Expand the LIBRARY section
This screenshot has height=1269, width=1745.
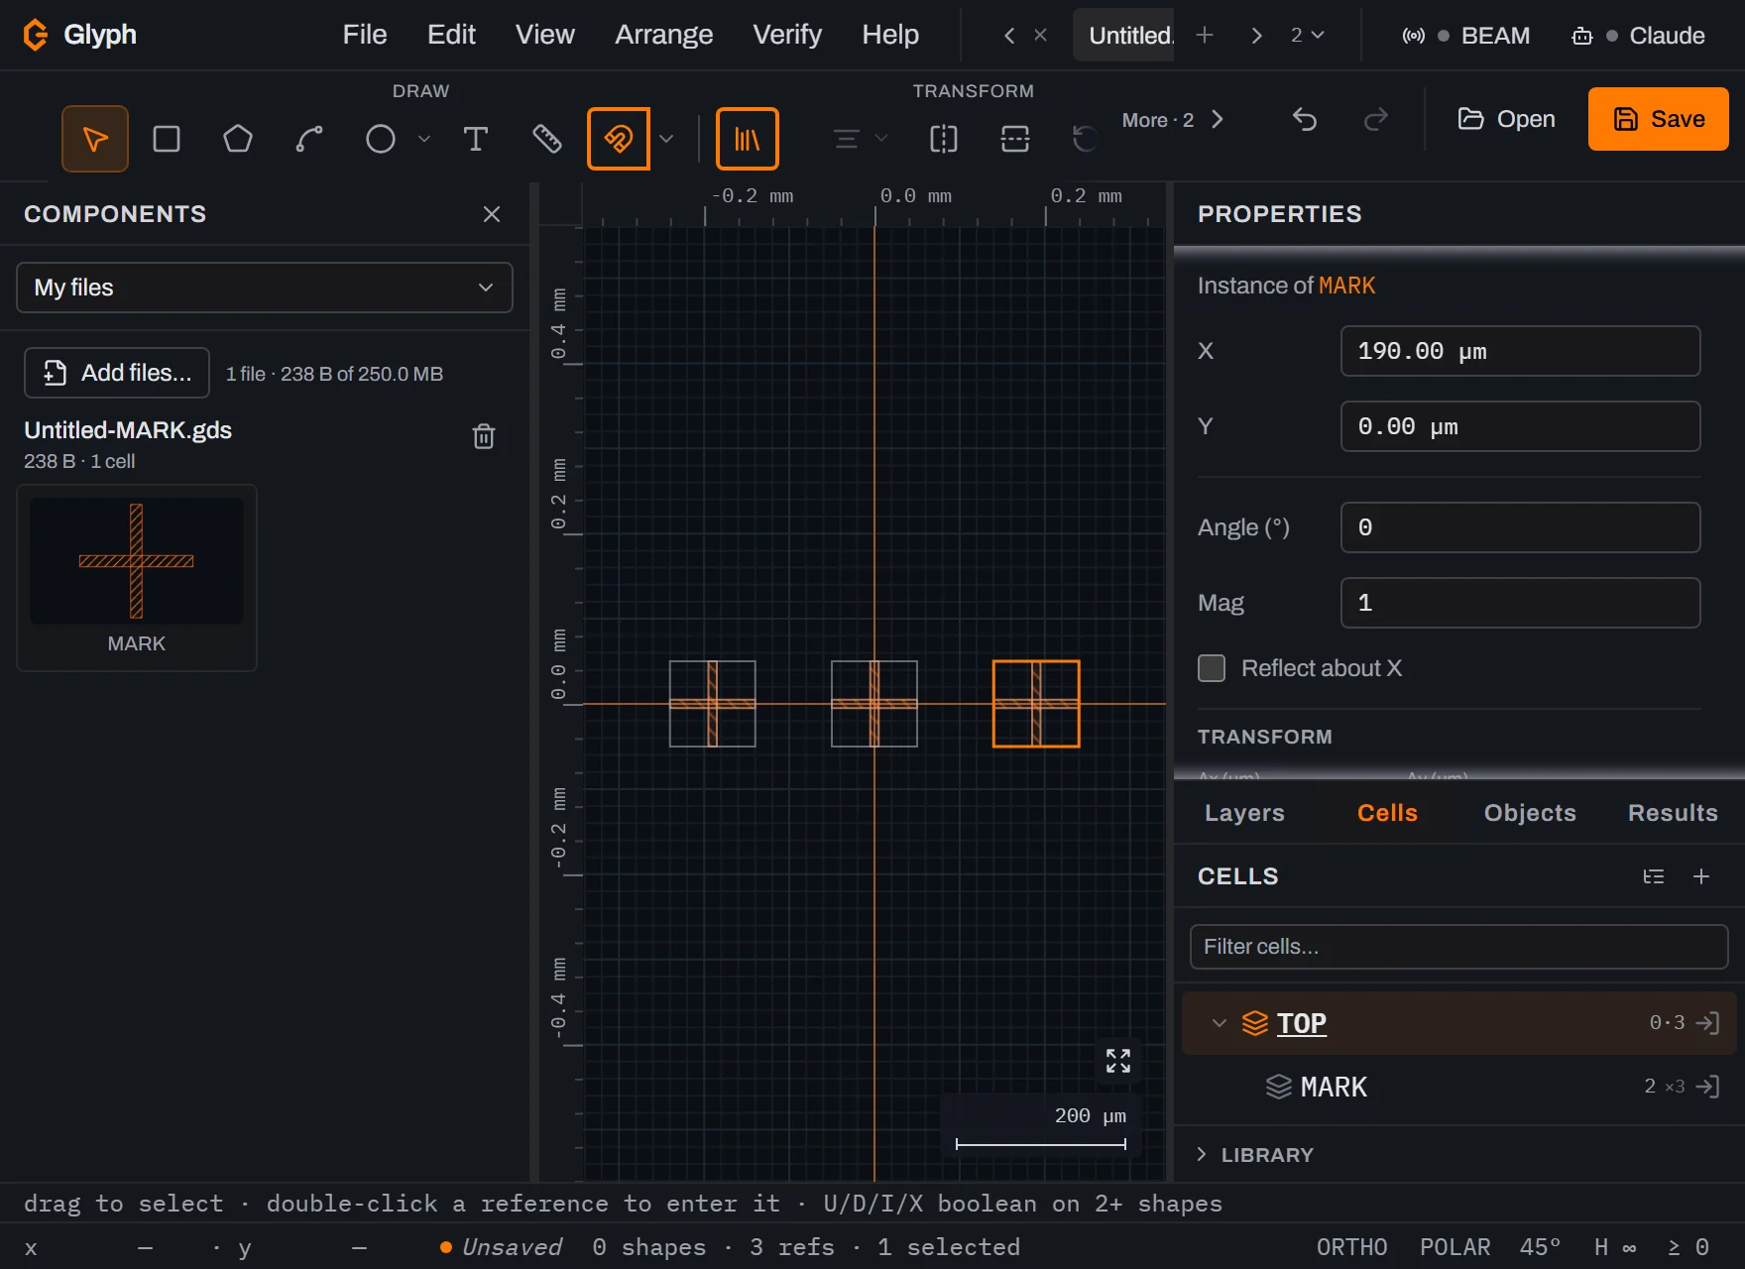(1255, 1155)
